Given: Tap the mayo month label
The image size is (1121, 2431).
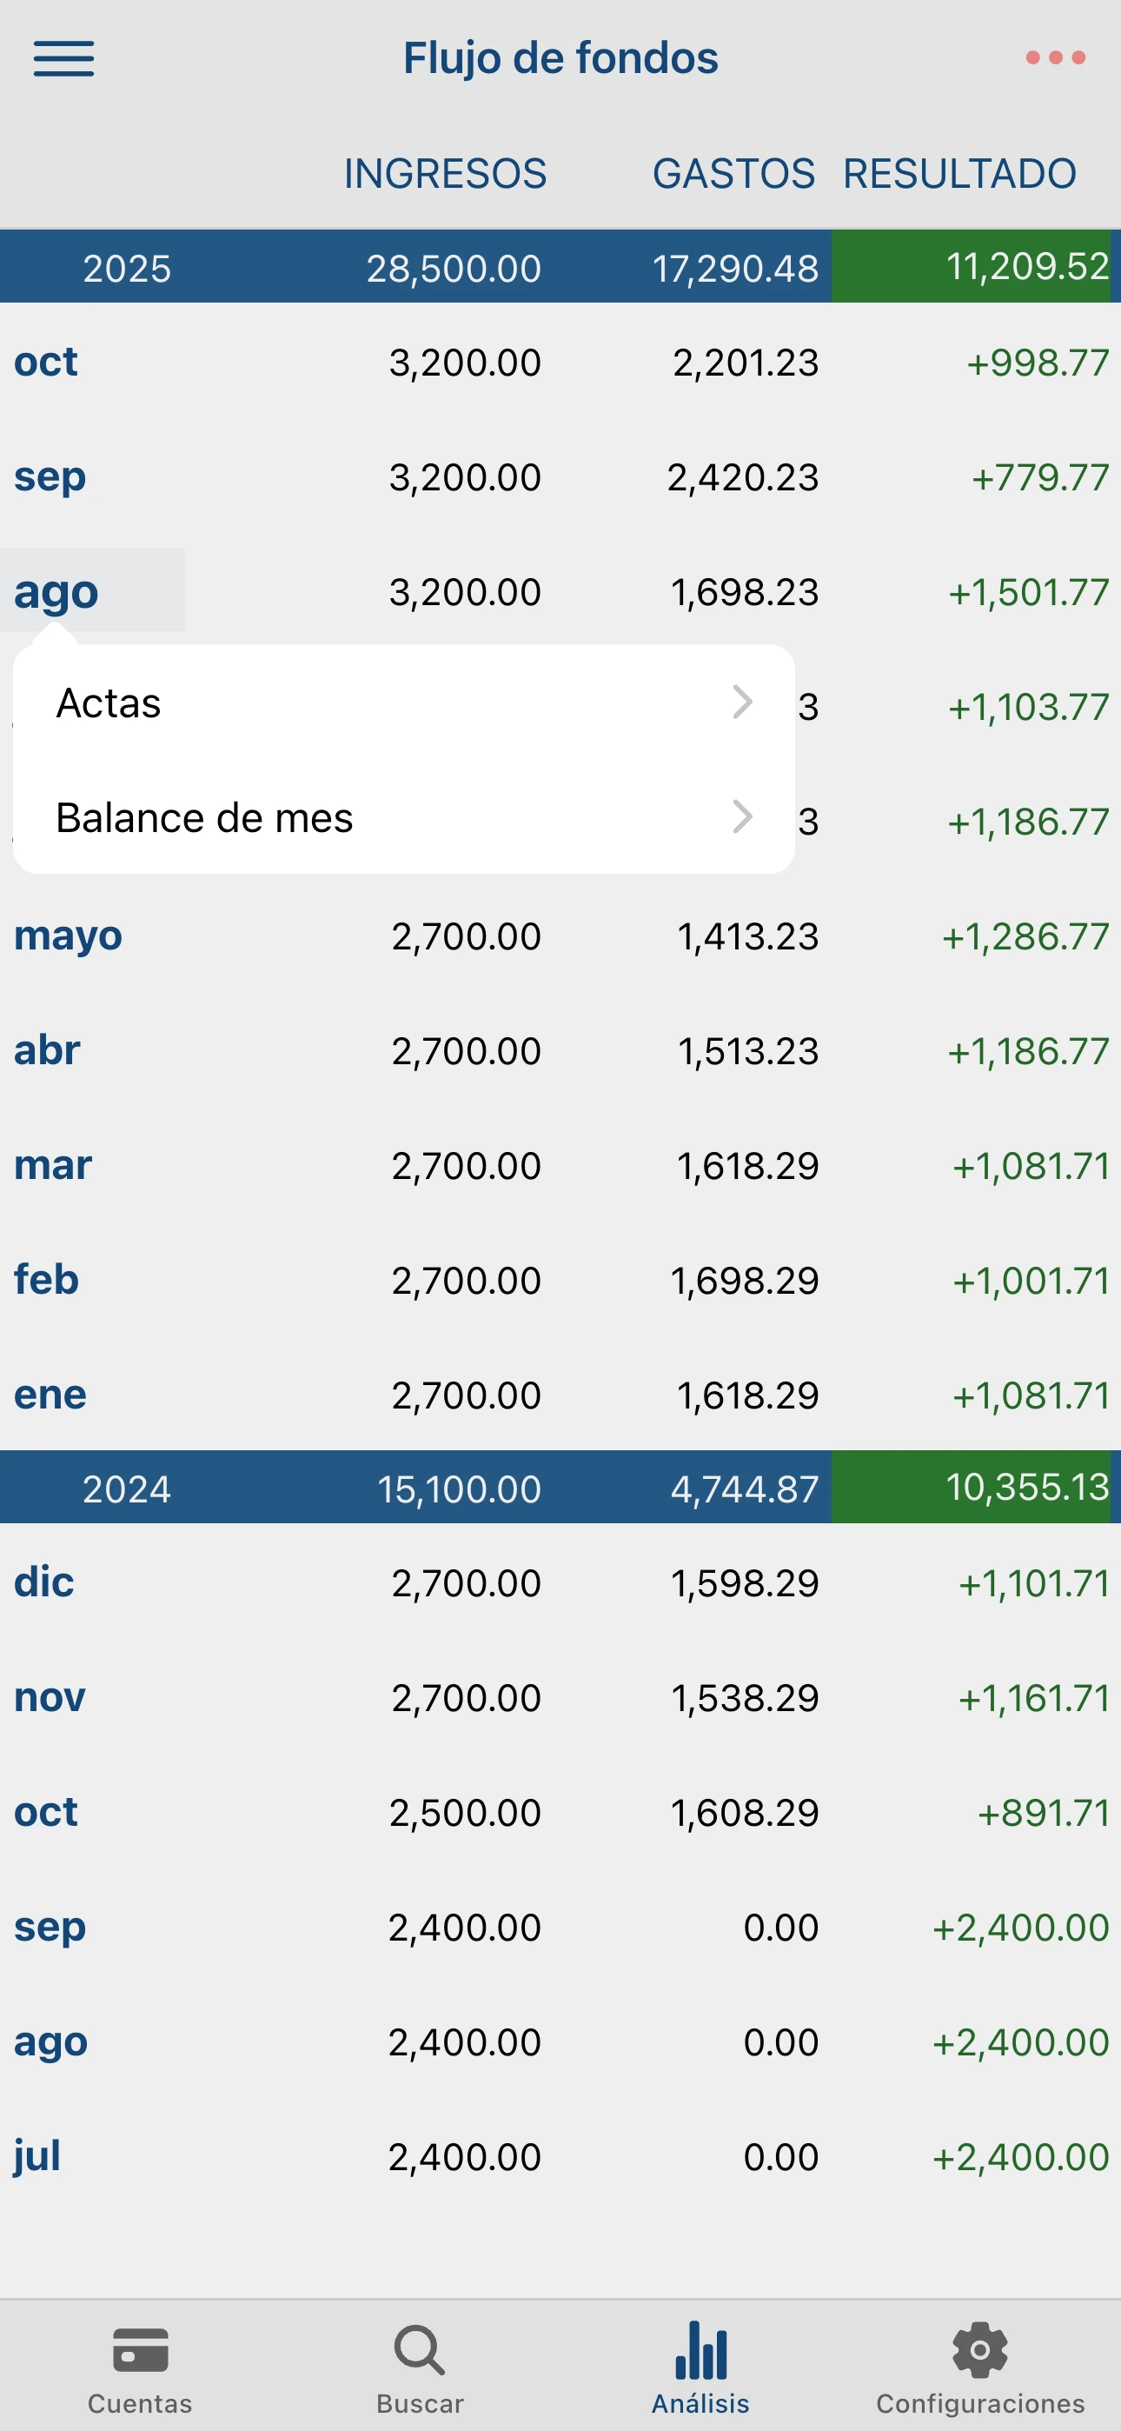Looking at the screenshot, I should point(68,936).
